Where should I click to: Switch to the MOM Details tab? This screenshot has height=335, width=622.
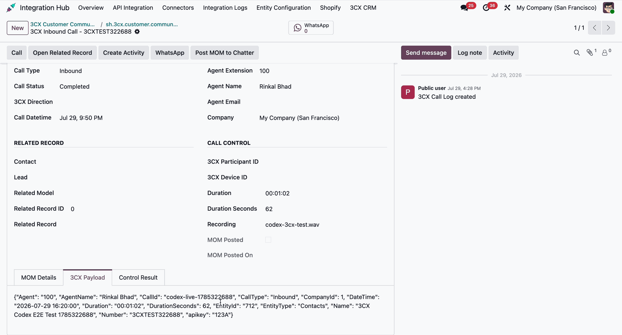[x=39, y=278]
